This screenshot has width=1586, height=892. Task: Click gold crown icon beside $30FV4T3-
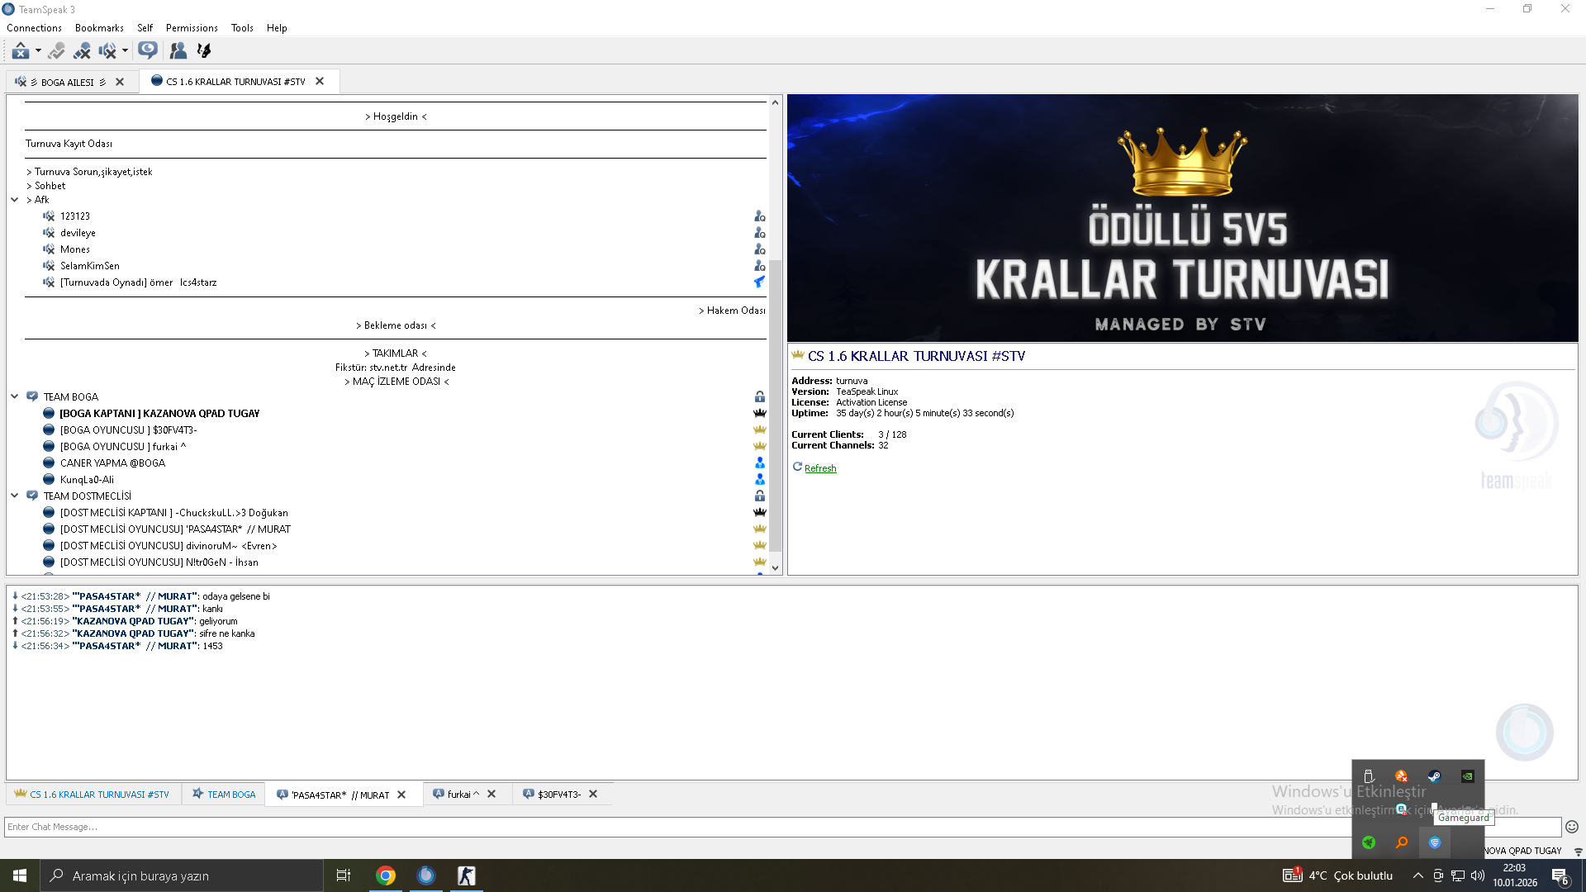(760, 430)
